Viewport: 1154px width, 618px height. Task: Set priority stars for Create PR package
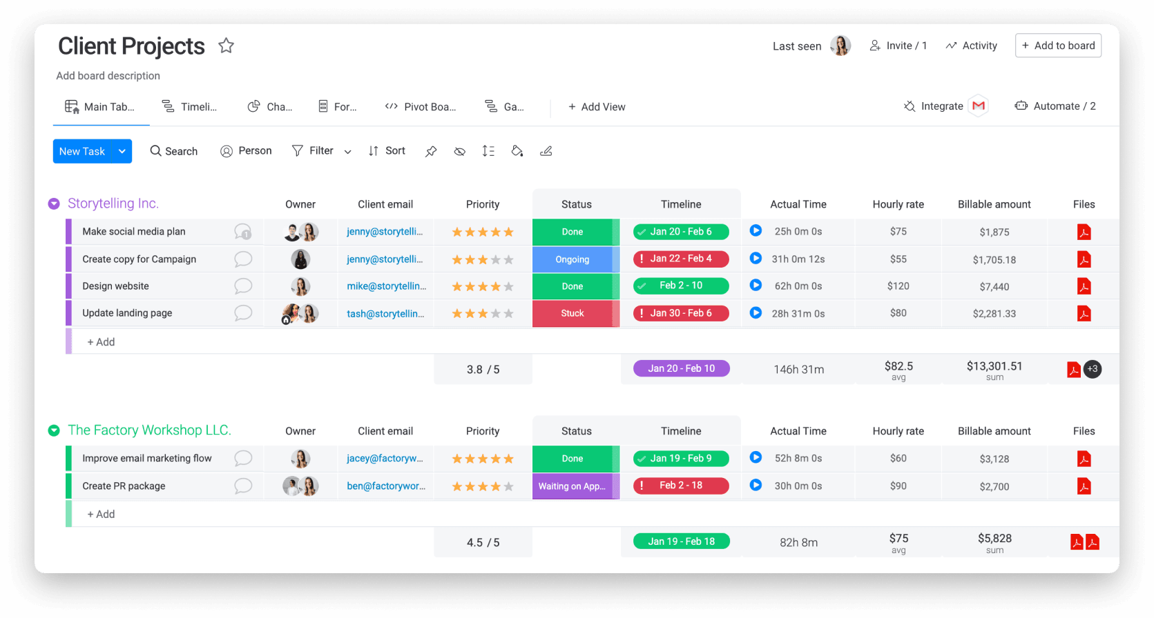pos(483,486)
